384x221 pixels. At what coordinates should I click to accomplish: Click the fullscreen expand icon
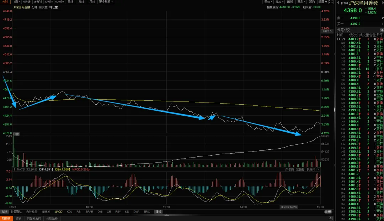tap(331, 2)
